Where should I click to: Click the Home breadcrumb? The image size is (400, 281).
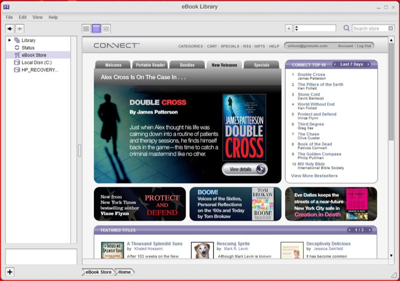(x=124, y=272)
